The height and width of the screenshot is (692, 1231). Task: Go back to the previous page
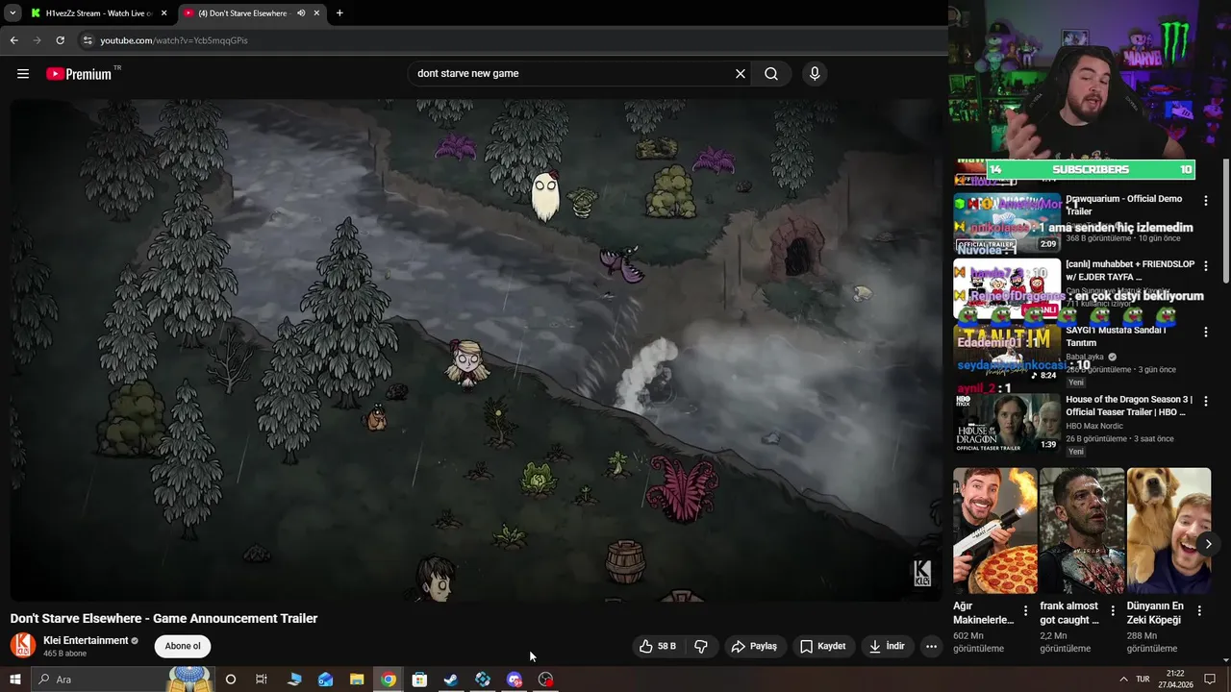coord(14,40)
